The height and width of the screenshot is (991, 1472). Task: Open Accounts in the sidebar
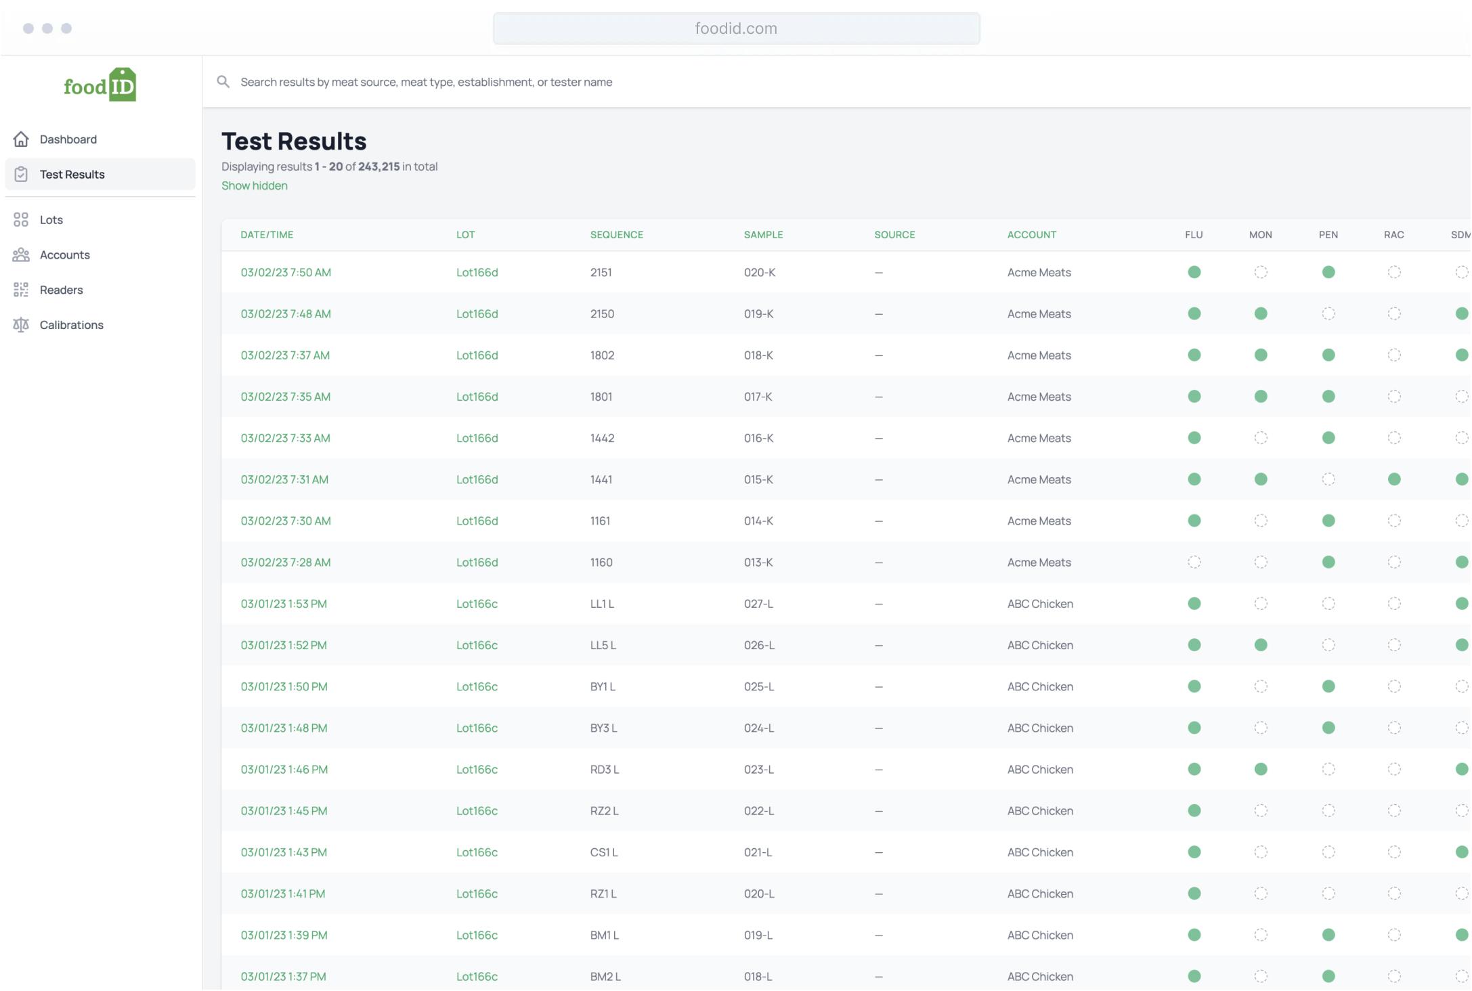[x=65, y=255]
